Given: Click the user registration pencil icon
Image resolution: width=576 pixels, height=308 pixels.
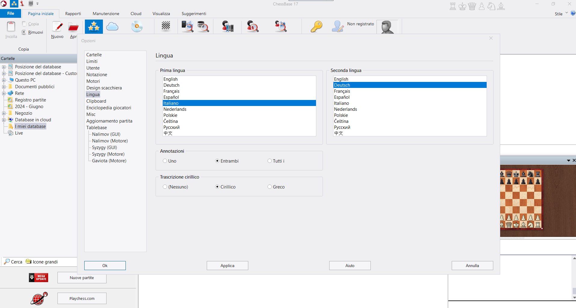Looking at the screenshot, I should tap(338, 26).
